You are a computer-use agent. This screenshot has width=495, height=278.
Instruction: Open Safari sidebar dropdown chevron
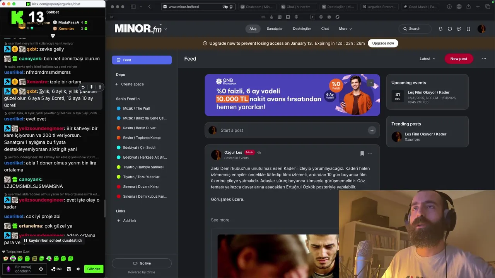[x=140, y=7]
